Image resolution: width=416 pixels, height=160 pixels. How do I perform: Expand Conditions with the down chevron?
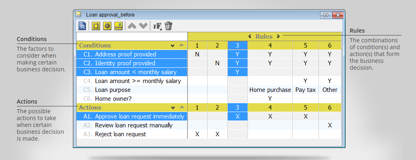173,46
